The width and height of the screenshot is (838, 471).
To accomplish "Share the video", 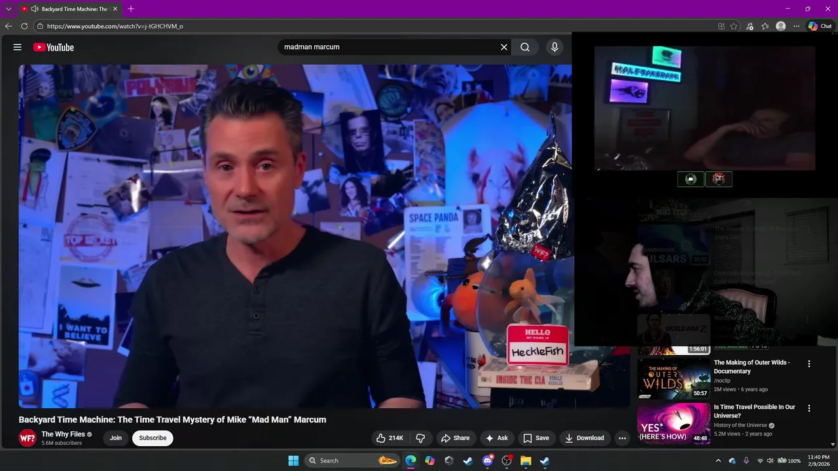I will 455,438.
